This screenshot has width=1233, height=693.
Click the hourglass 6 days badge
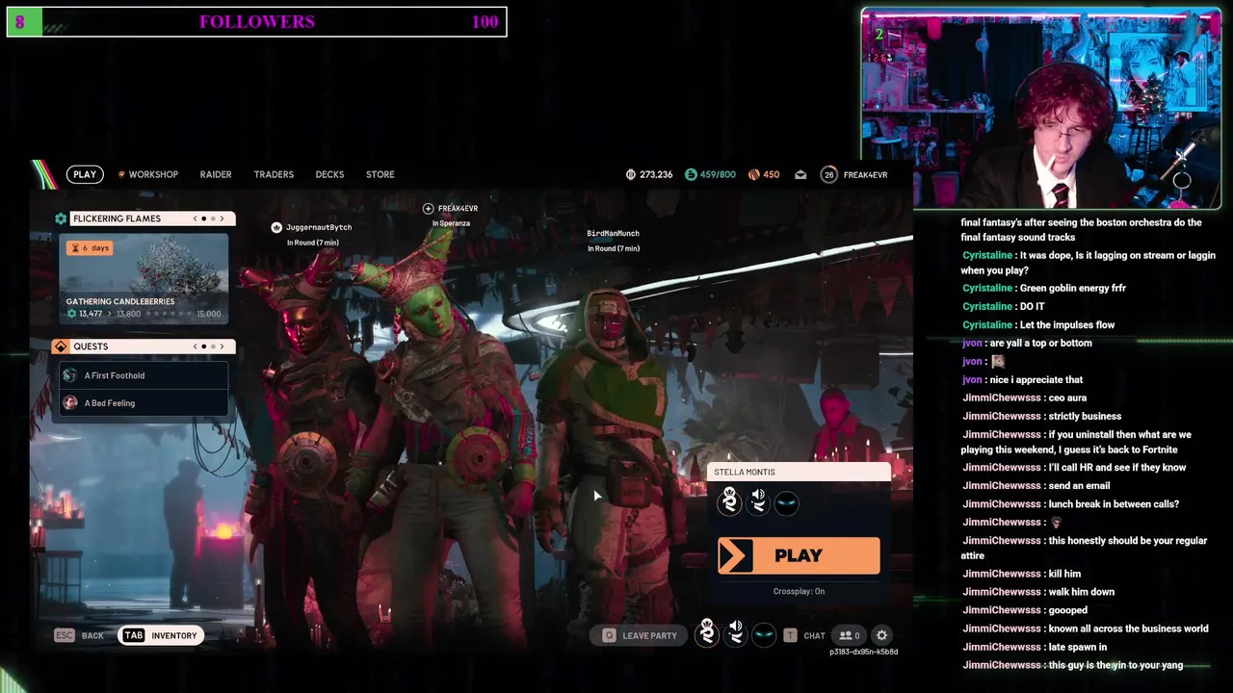pyautogui.click(x=90, y=247)
